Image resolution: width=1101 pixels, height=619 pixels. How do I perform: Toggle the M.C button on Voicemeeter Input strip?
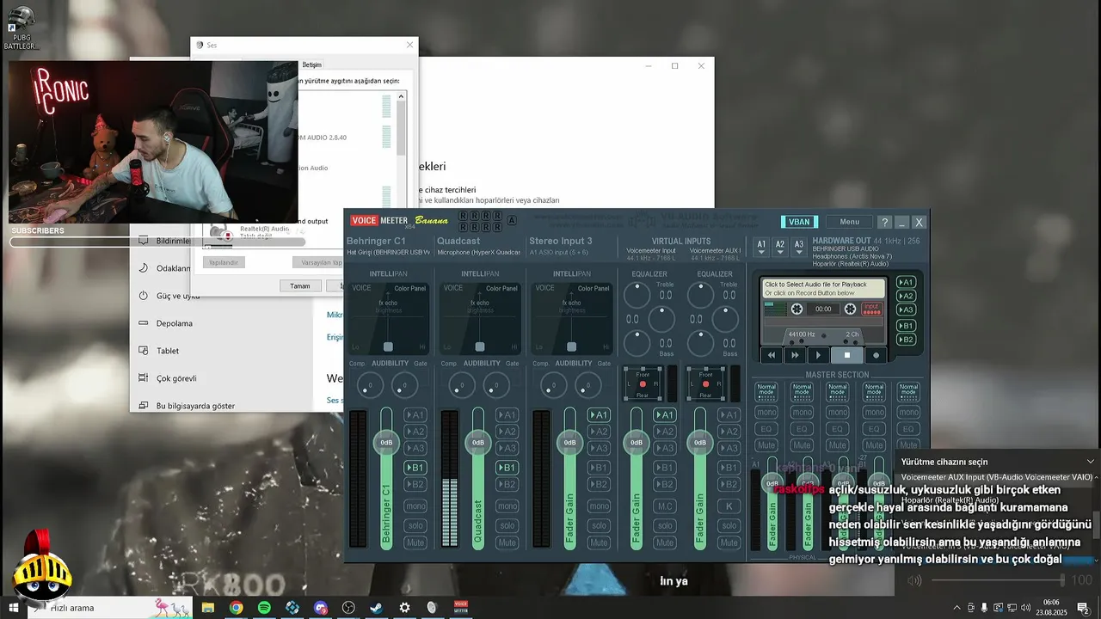click(x=665, y=506)
